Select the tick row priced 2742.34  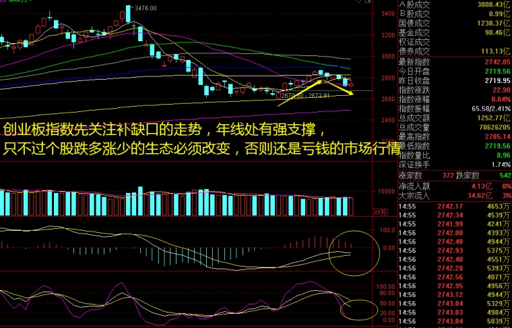[455, 215]
